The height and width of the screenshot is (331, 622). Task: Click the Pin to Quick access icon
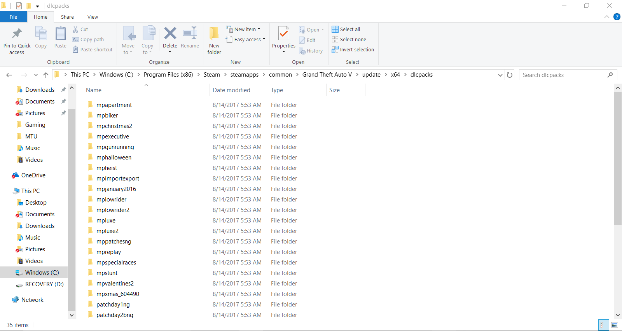[x=17, y=33]
